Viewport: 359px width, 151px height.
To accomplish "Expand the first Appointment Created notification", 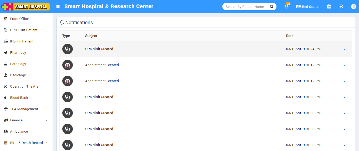I will point(345,66).
